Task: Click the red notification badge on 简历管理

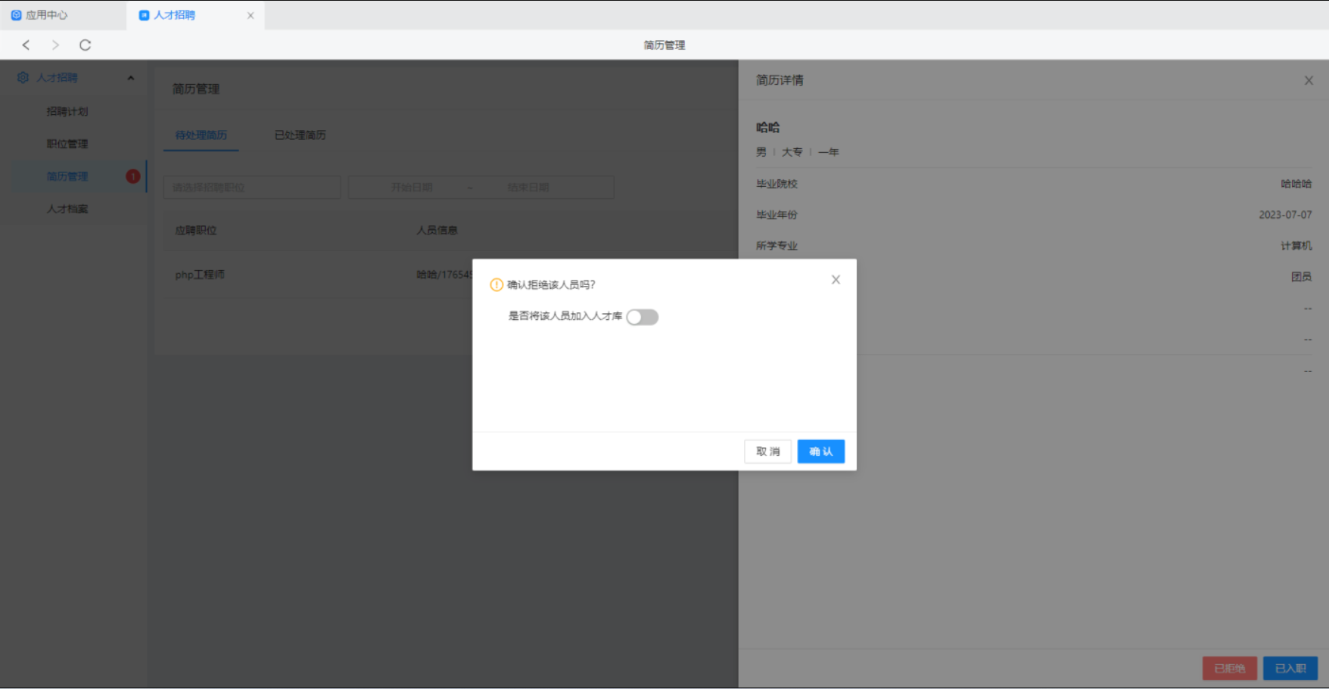Action: pos(132,176)
